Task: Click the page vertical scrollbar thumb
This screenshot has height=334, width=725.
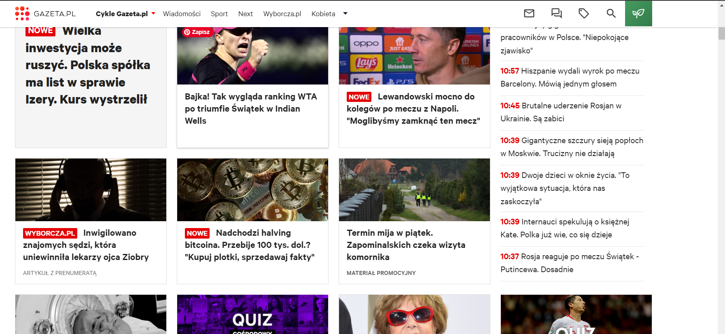Action: click(721, 33)
